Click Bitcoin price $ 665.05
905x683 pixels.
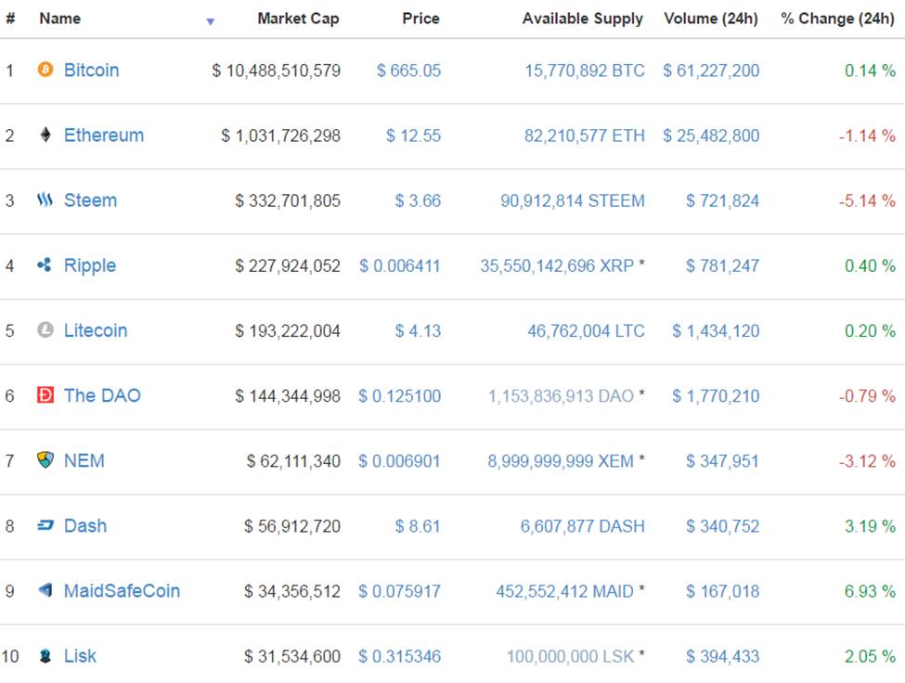point(408,71)
